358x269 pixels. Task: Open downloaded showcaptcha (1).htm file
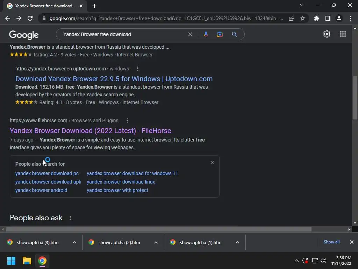(x=201, y=242)
